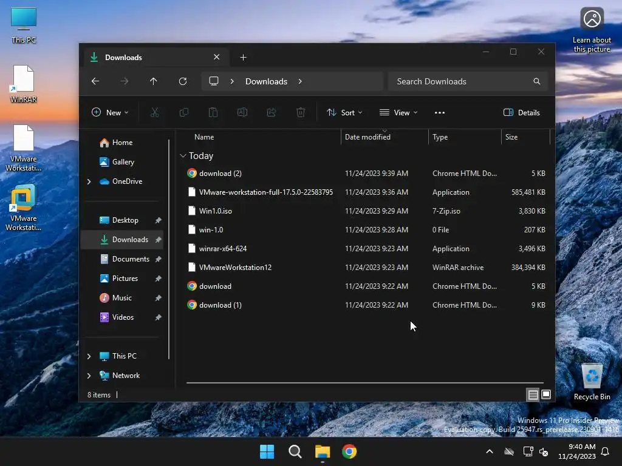The height and width of the screenshot is (466, 622).
Task: Expand OneDrive in navigation pane
Action: pos(89,181)
